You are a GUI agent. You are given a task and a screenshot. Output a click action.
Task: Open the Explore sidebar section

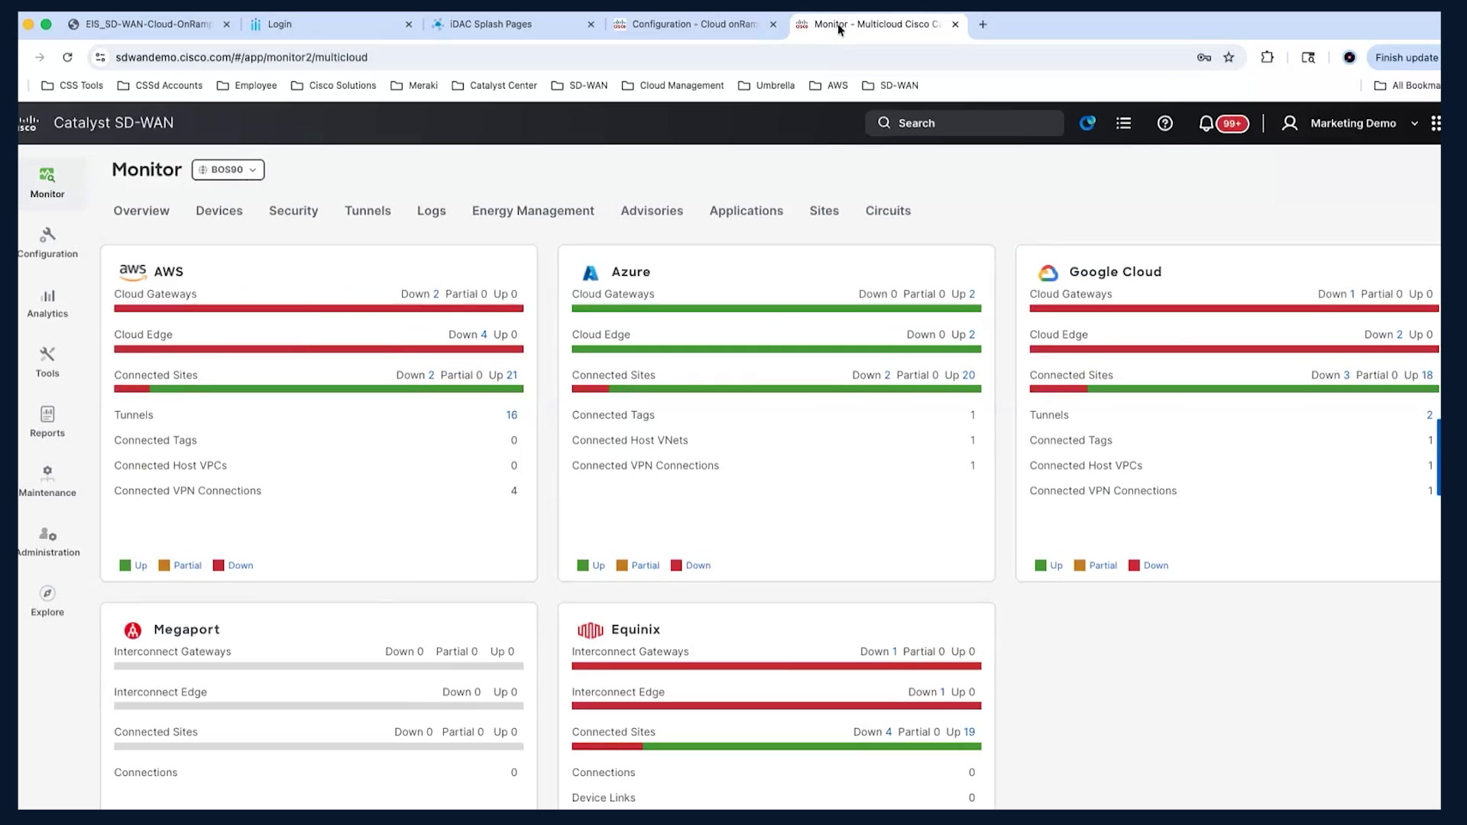pyautogui.click(x=47, y=601)
